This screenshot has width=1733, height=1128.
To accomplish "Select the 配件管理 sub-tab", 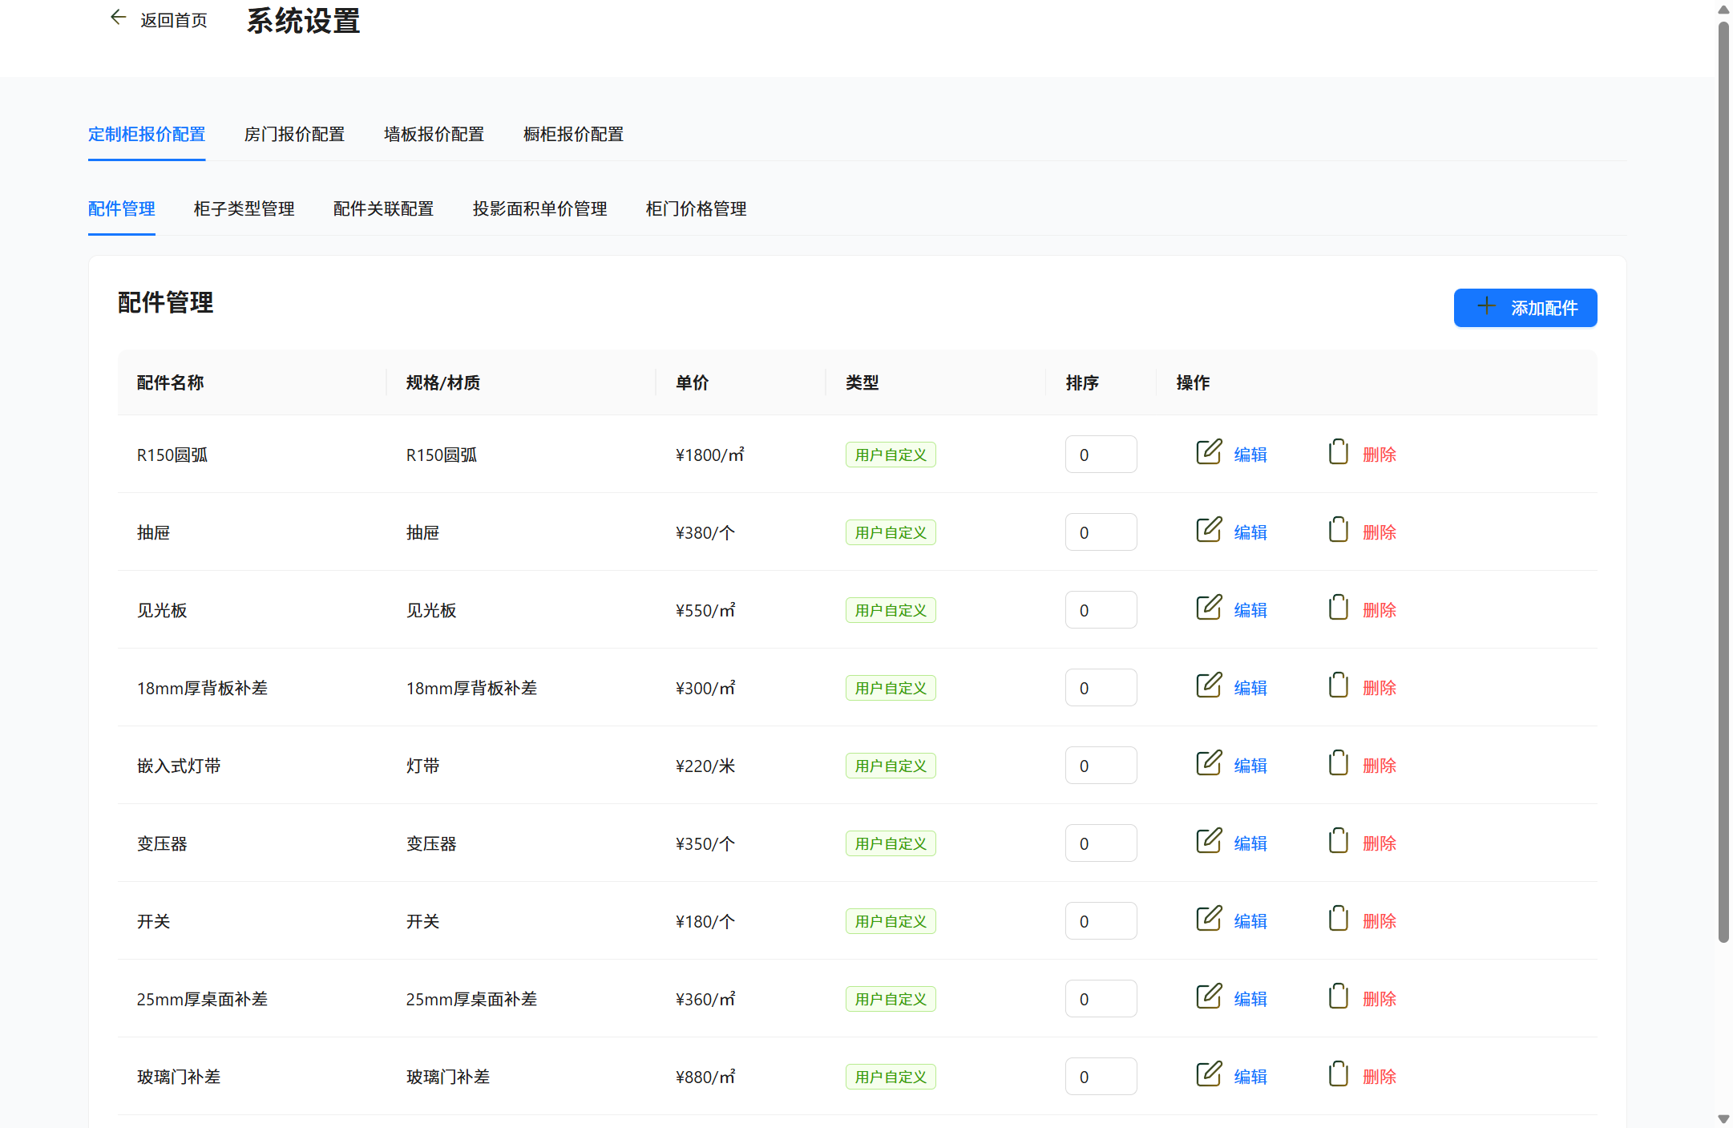I will pos(122,209).
